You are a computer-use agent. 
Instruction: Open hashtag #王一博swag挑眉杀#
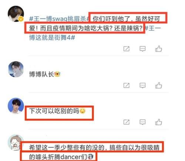coord(59,19)
